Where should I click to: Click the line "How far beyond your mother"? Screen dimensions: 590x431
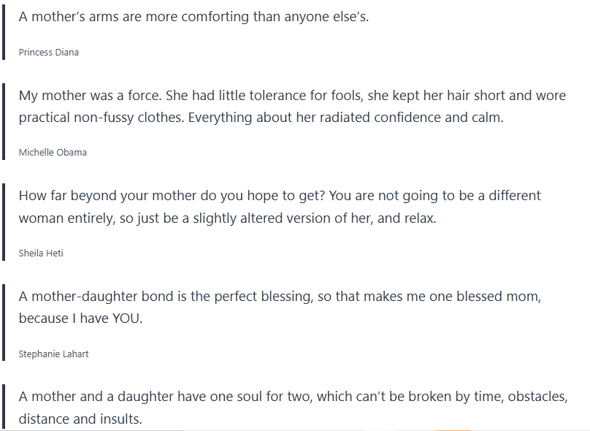click(x=280, y=197)
